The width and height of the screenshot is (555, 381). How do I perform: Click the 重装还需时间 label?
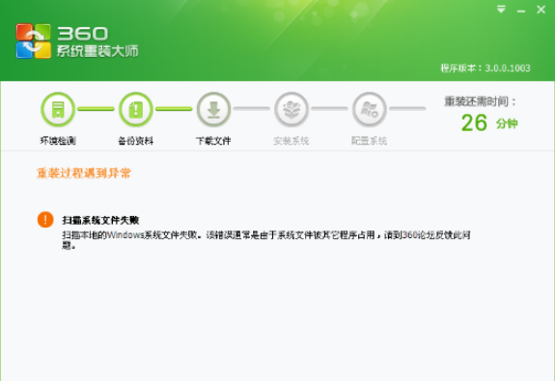point(481,101)
